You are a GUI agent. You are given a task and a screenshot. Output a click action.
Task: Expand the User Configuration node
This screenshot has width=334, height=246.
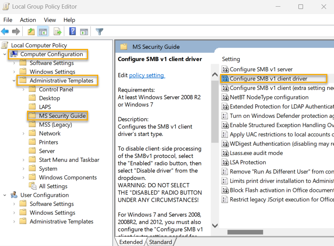pyautogui.click(x=4, y=194)
